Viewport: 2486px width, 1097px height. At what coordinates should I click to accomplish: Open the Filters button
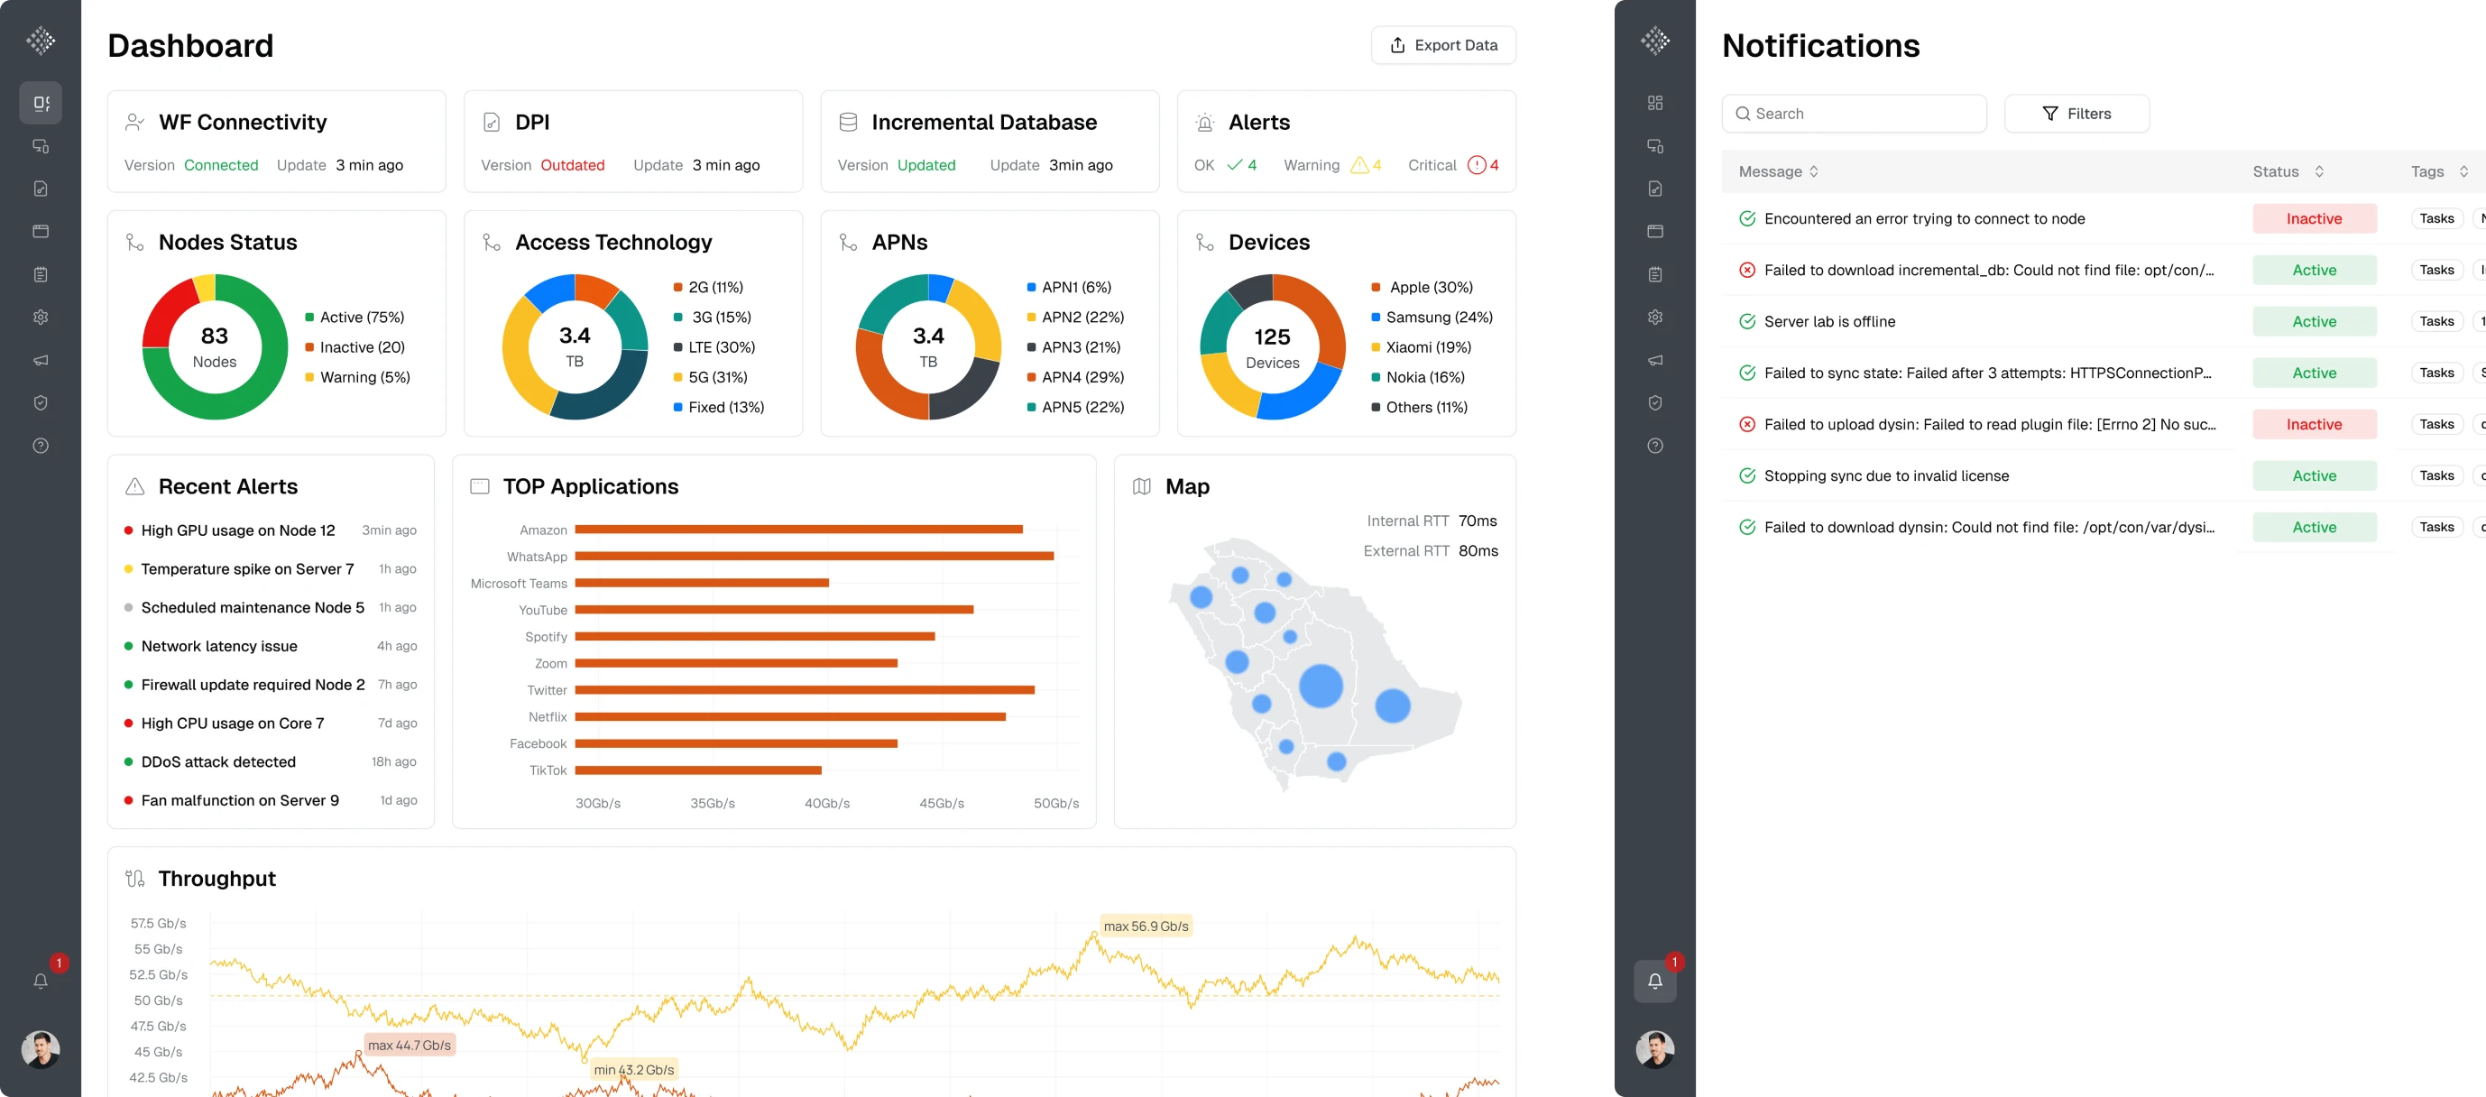coord(2076,114)
